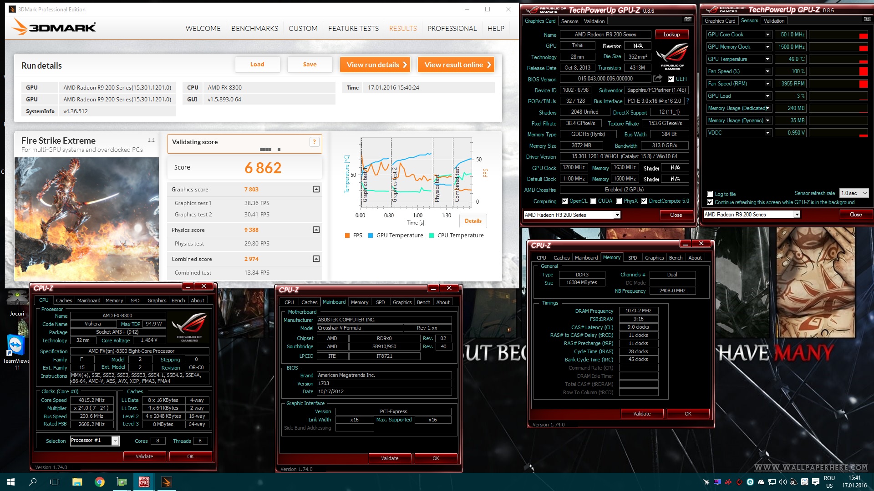This screenshot has height=491, width=874.
Task: Click the Lookup button in GPU-Z
Action: [671, 35]
